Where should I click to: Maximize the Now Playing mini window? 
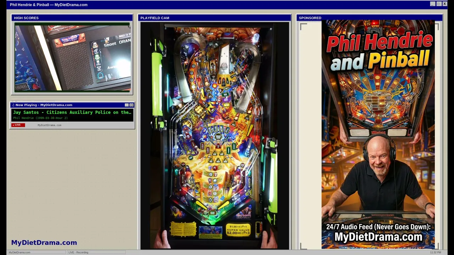pos(131,105)
